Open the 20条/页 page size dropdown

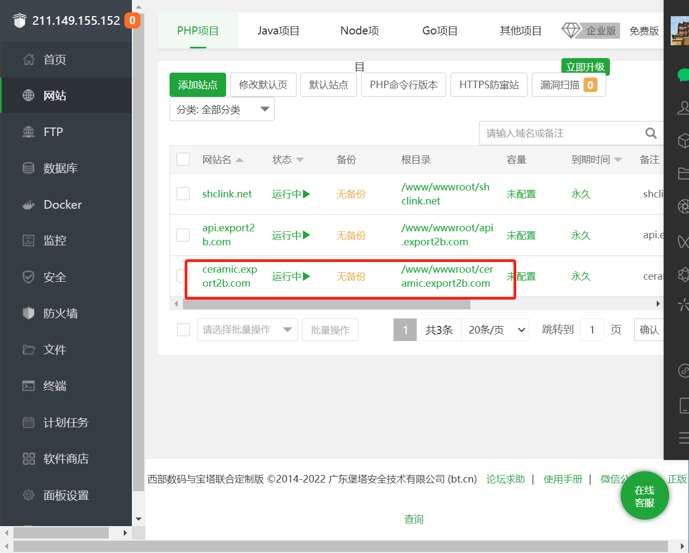pos(496,330)
